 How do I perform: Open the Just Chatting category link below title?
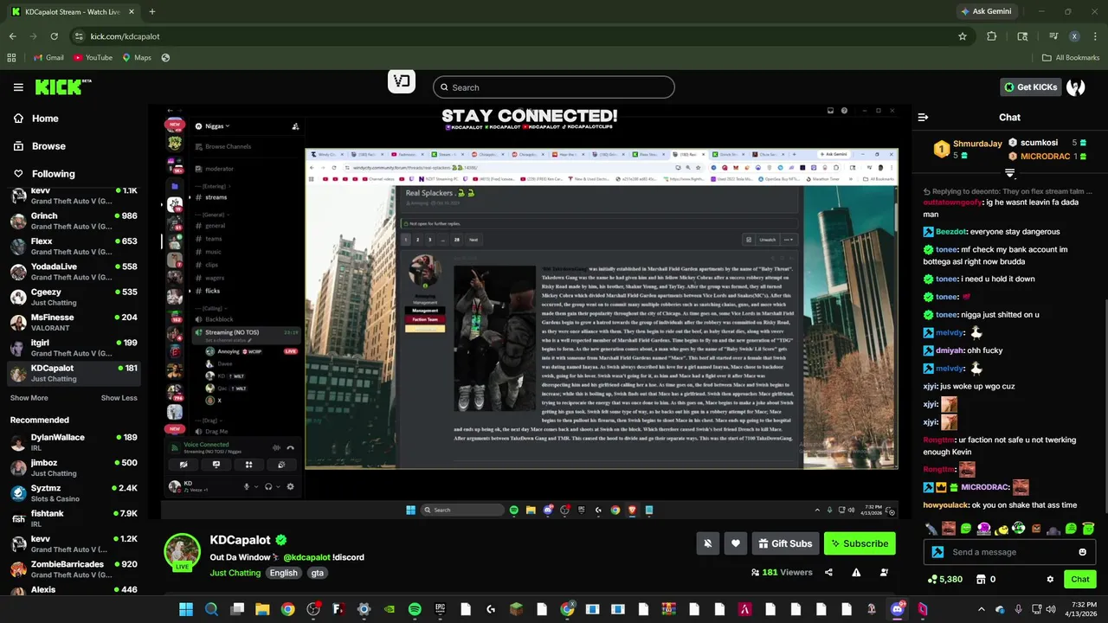[x=234, y=573]
